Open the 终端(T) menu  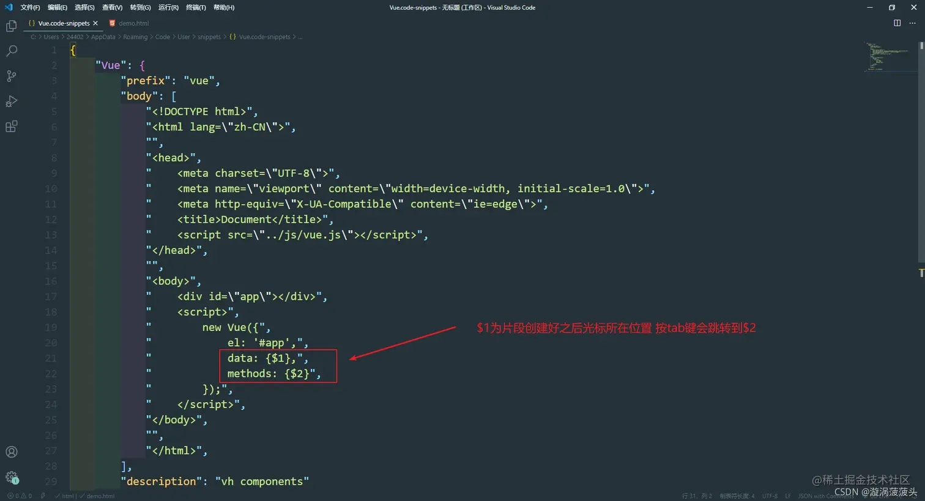(x=196, y=7)
